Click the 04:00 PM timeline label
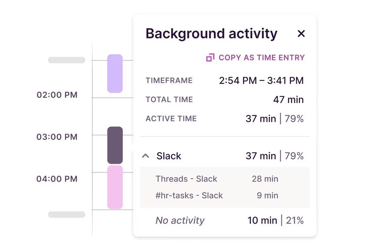Screen dimensions: 365x250 point(56,179)
